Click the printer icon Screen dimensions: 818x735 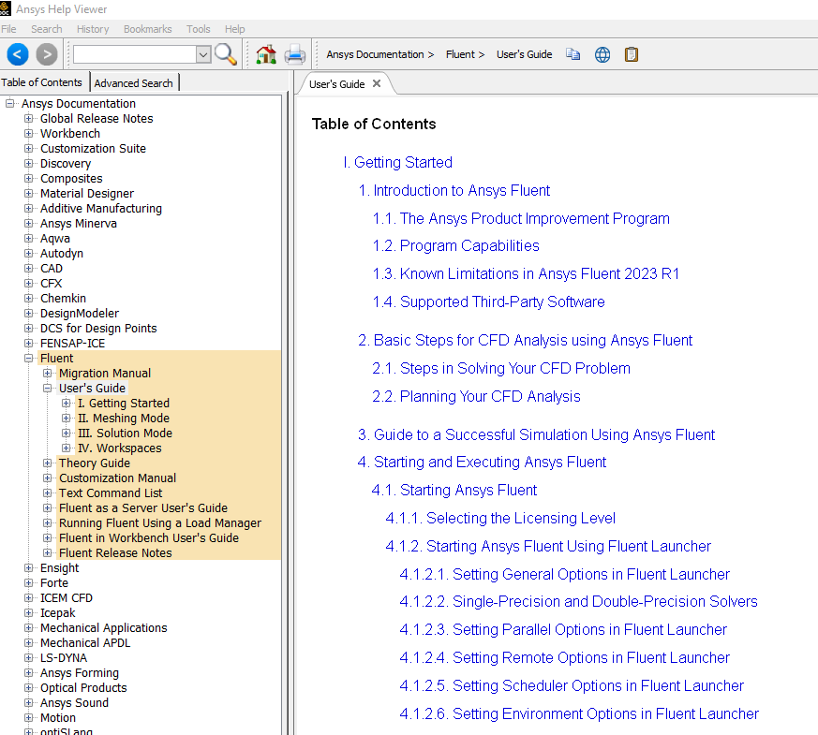coord(295,54)
